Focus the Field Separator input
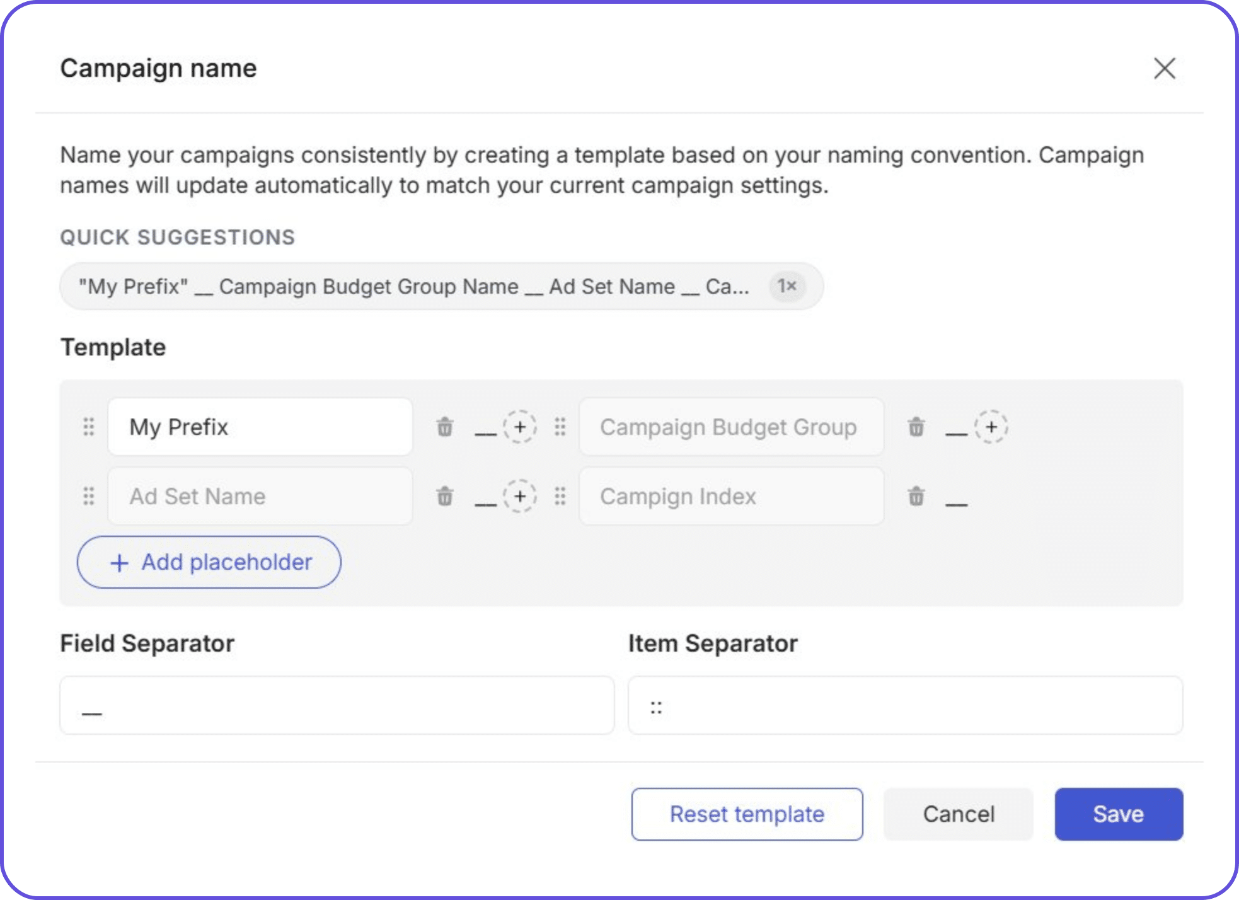Image resolution: width=1239 pixels, height=900 pixels. (x=337, y=705)
